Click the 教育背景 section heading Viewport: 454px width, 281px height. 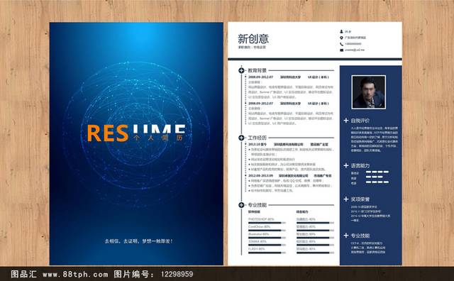click(257, 70)
